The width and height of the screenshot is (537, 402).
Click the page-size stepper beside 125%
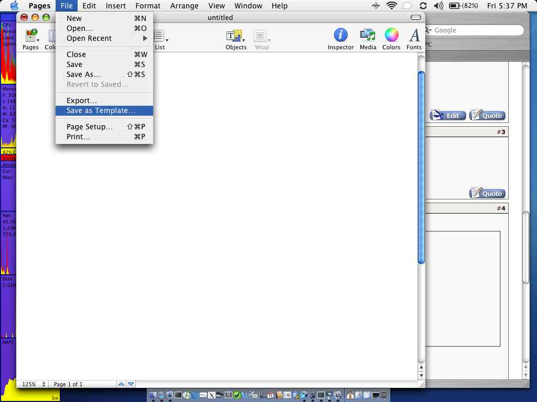pos(44,384)
